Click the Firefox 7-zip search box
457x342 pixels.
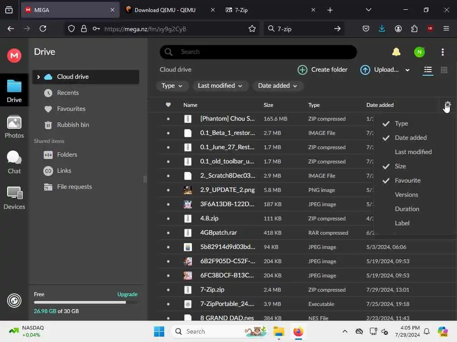[x=303, y=28]
